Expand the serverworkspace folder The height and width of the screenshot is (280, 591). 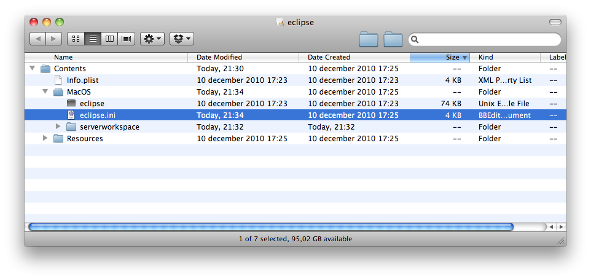pos(58,126)
